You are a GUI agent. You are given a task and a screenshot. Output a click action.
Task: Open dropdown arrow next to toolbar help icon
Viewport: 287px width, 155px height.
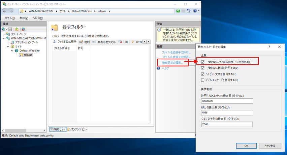(x=199, y=11)
